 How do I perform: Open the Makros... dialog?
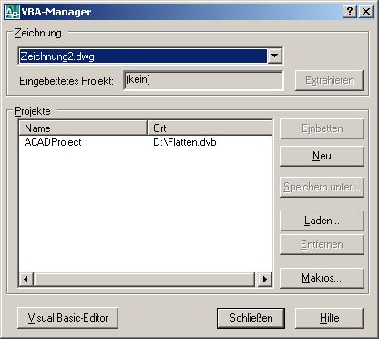(x=322, y=278)
